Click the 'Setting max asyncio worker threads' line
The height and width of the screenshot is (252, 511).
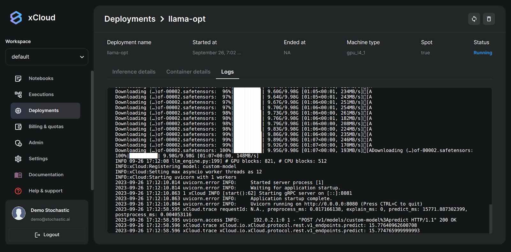[188, 172]
